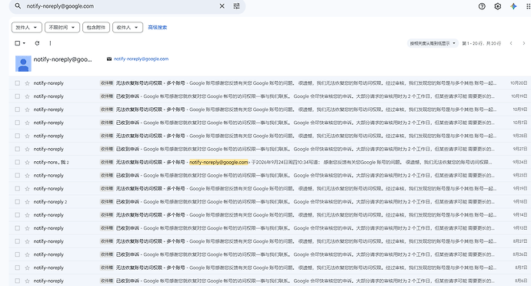The width and height of the screenshot is (531, 286).
Task: Open the More options three-dot menu
Action: coord(50,43)
